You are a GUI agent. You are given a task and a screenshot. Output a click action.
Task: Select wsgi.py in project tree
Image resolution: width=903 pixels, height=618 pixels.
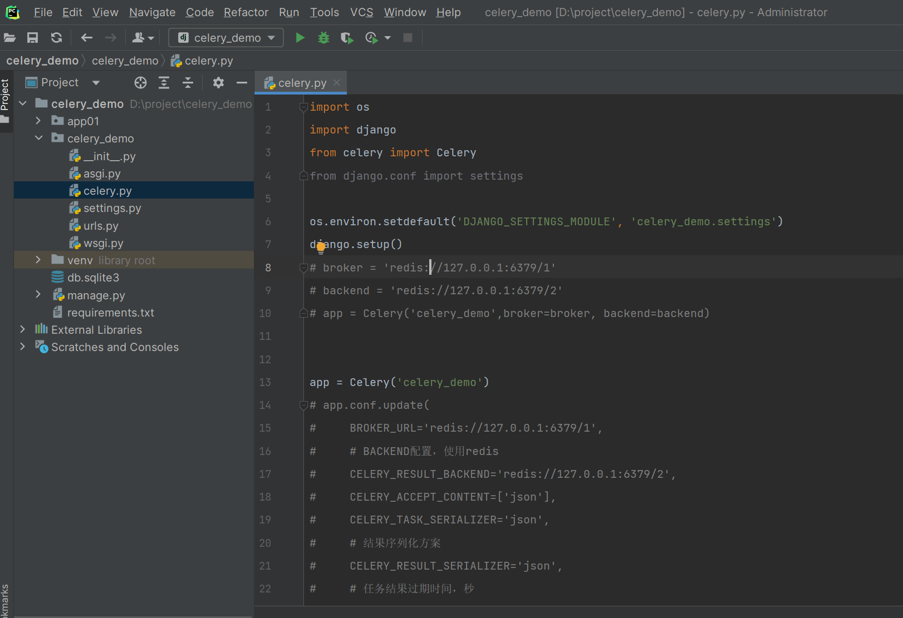point(134,243)
